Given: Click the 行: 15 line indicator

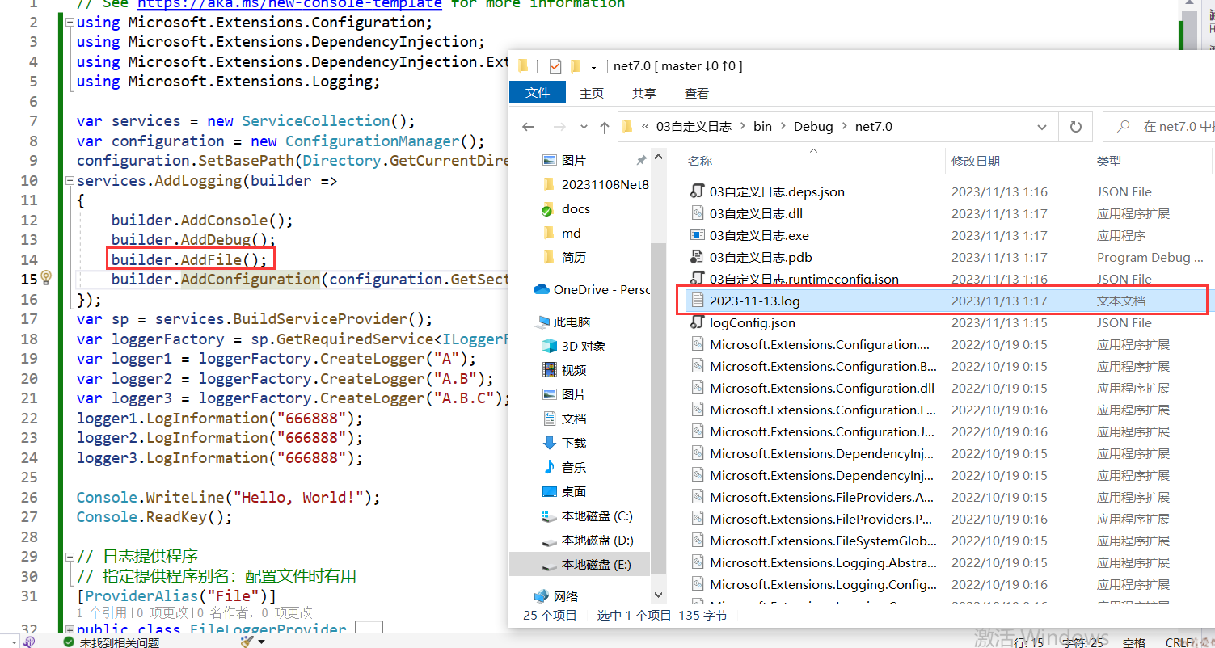Looking at the screenshot, I should click(1029, 642).
